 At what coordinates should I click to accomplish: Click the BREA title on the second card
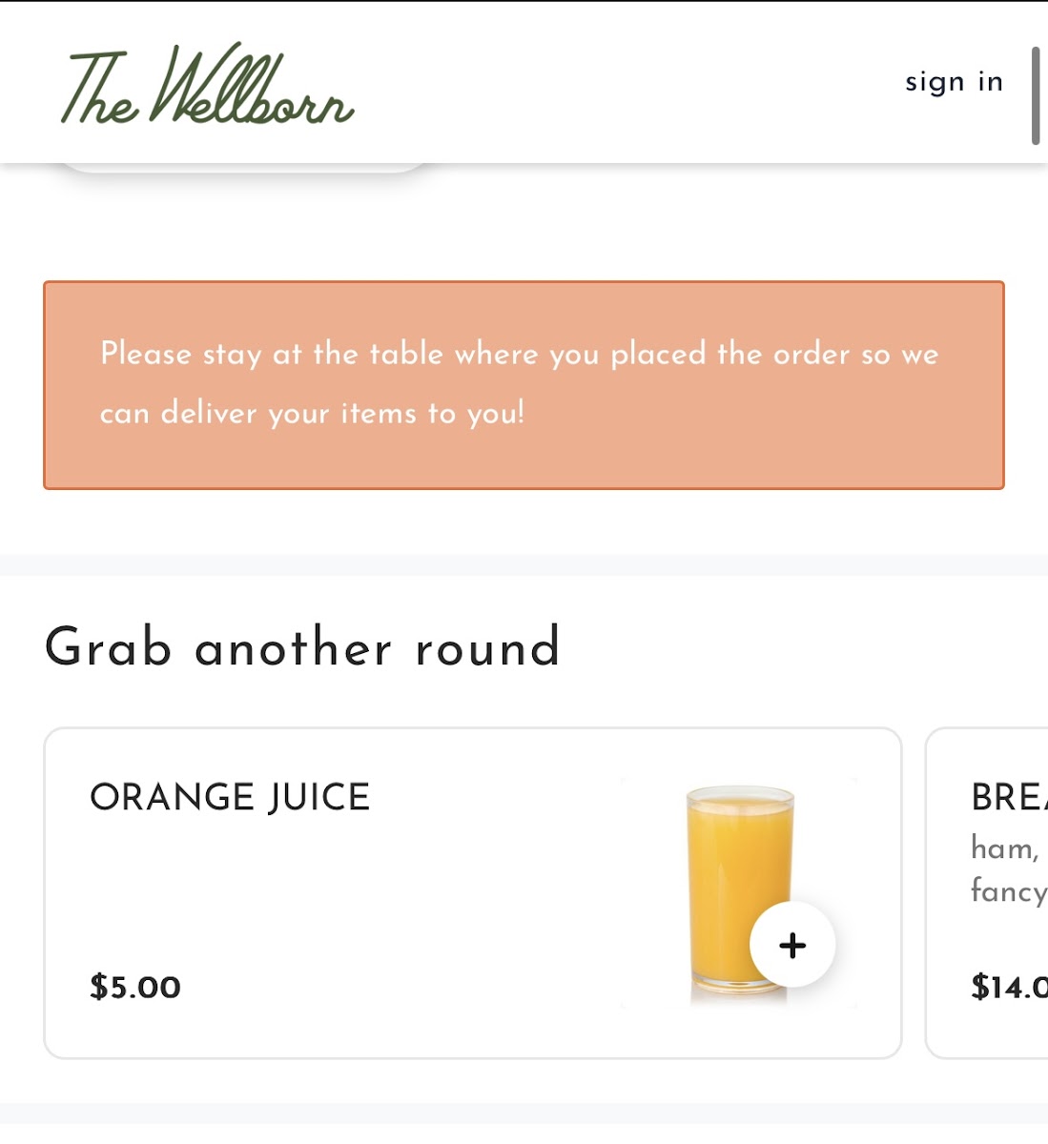[1008, 797]
